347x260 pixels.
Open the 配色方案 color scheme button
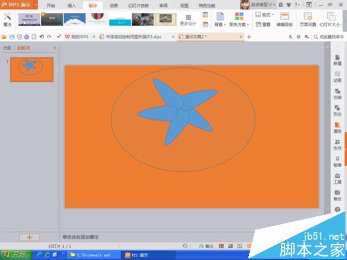tap(239, 19)
